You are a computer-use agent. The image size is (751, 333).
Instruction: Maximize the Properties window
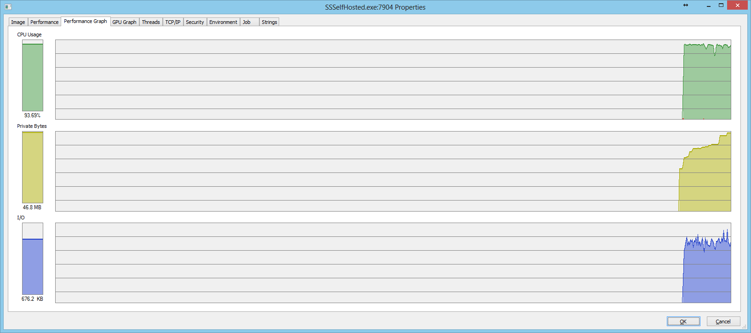pos(721,6)
